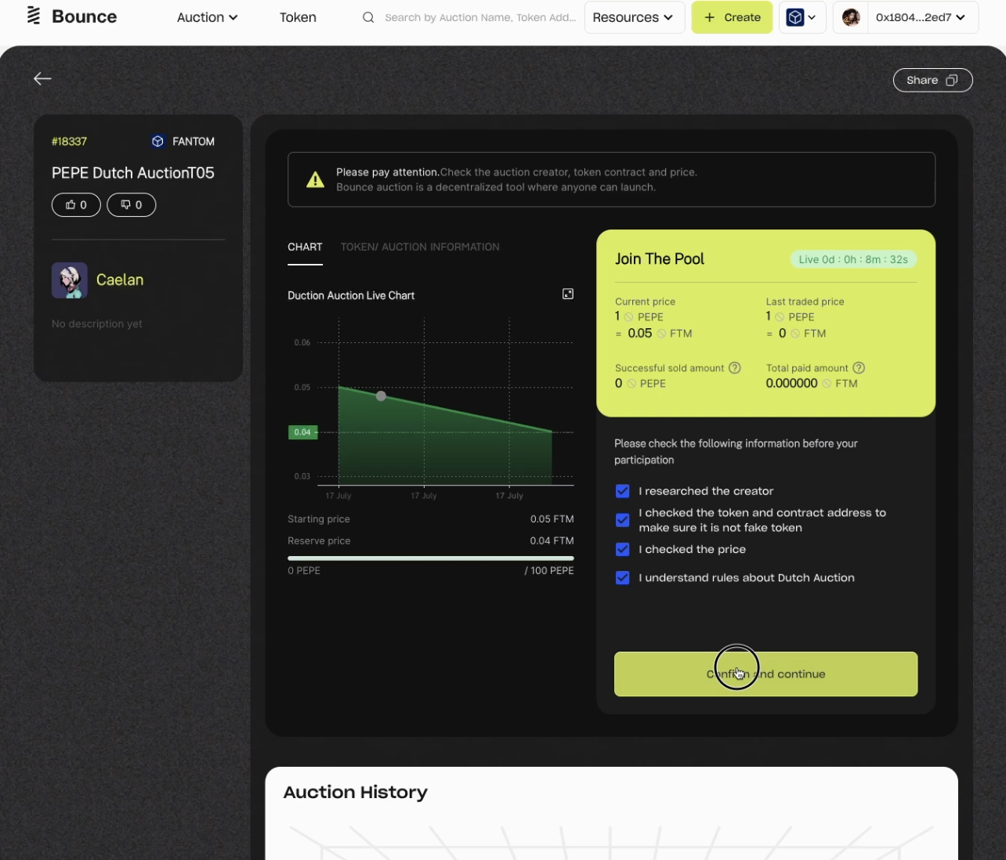Switch to Token/Auction Information tab

pyautogui.click(x=420, y=247)
